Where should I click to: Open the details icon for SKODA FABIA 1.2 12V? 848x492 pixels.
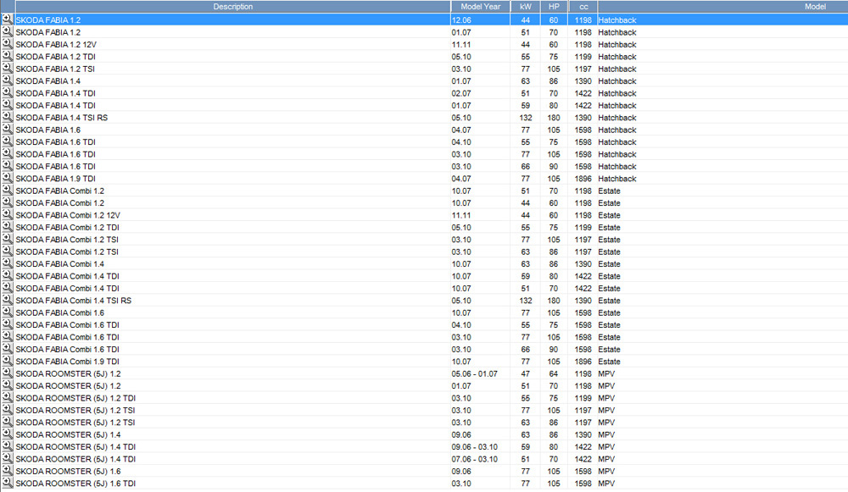coord(7,43)
